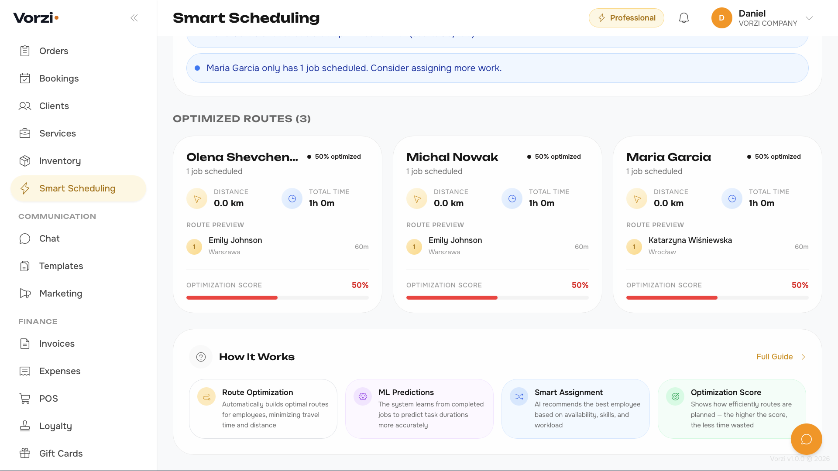The image size is (838, 471).
Task: Click the Route Optimization route icon
Action: click(x=206, y=396)
